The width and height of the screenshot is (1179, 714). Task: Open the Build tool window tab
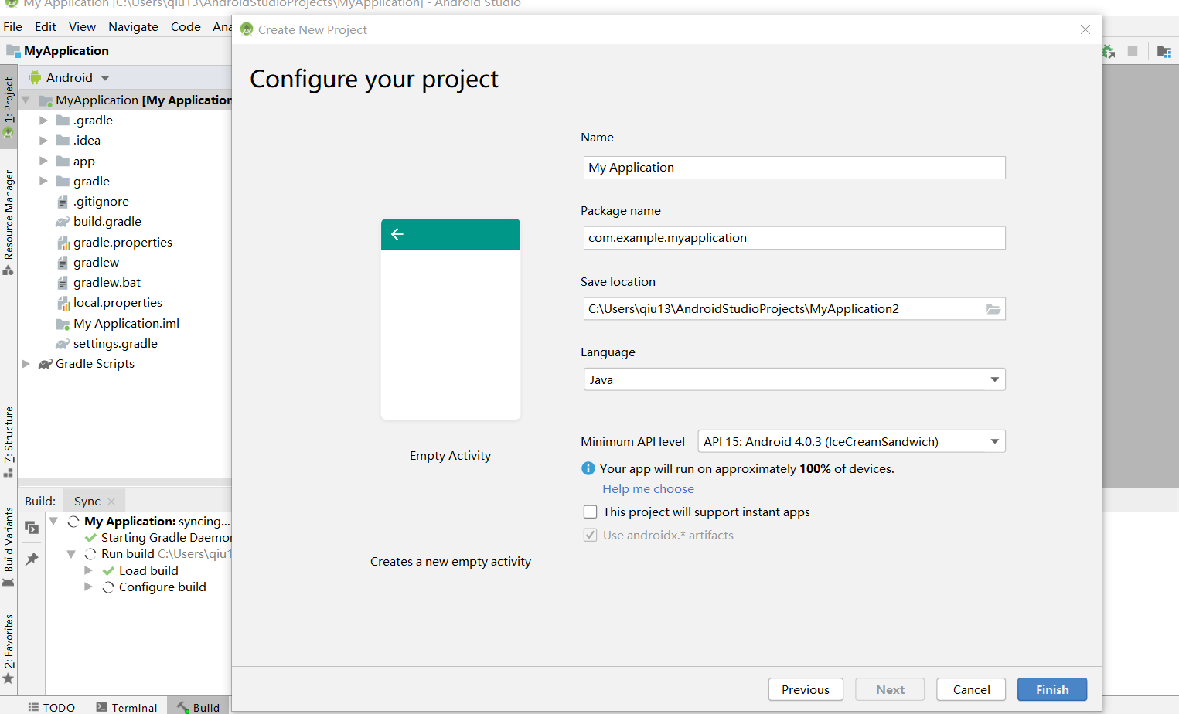(199, 707)
